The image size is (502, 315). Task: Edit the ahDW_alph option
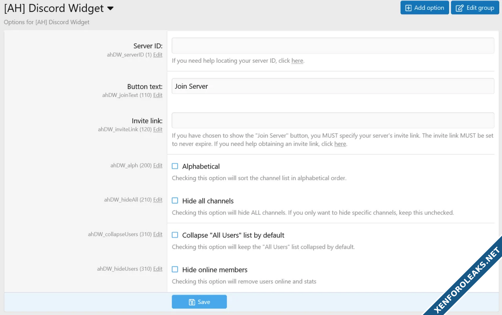(x=158, y=166)
